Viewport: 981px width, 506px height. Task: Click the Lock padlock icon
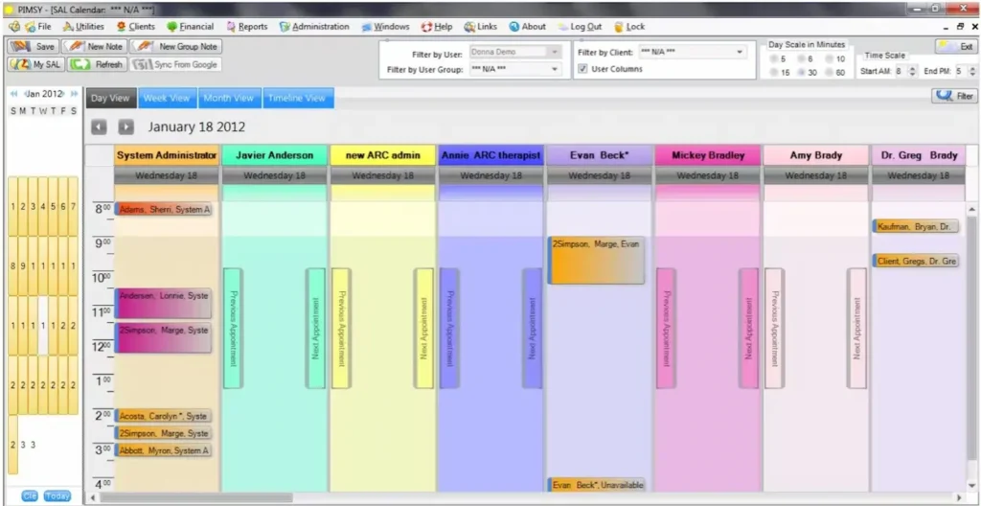(x=619, y=27)
